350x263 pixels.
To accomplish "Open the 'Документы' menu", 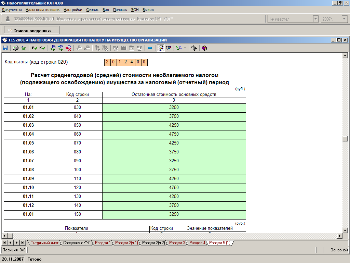I will point(12,10).
